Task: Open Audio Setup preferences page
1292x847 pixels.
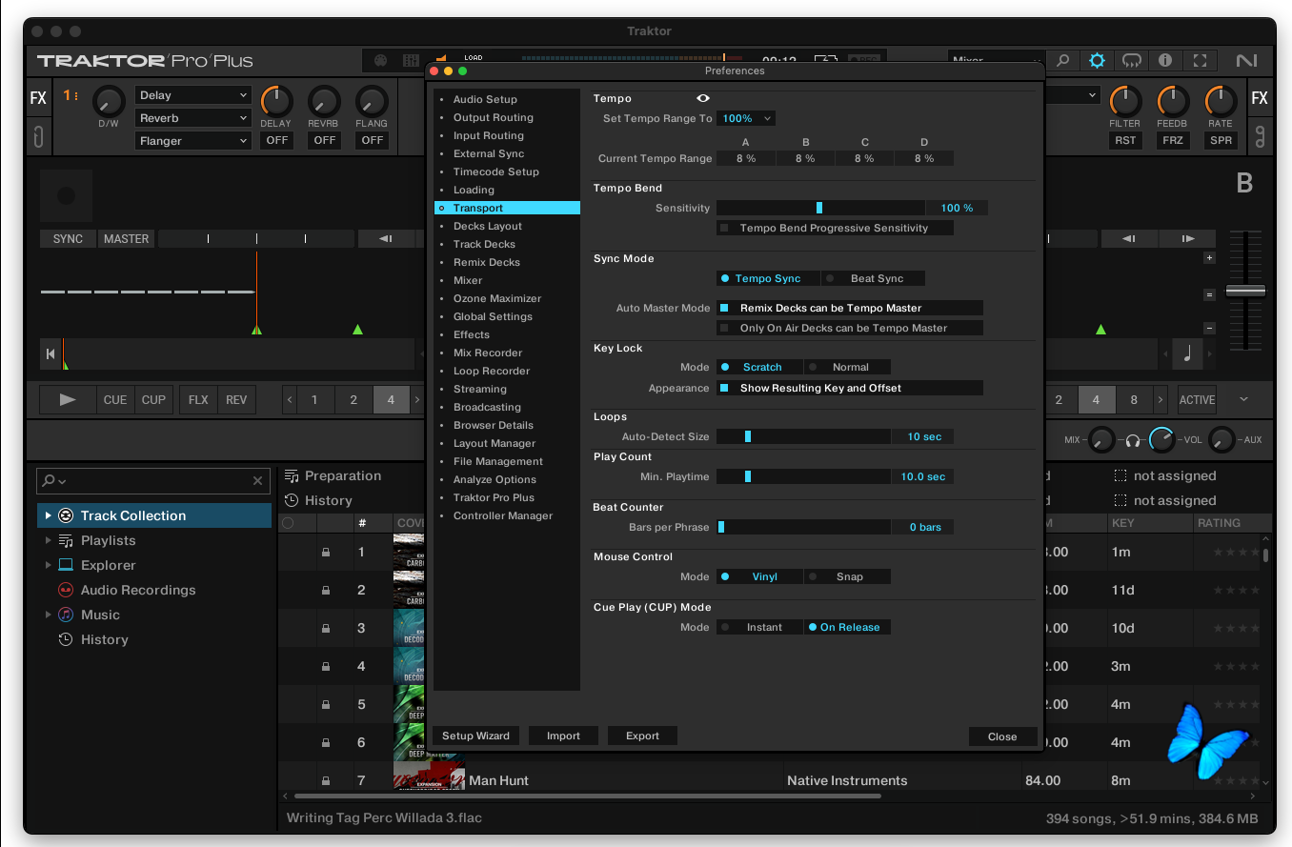Action: (x=485, y=99)
